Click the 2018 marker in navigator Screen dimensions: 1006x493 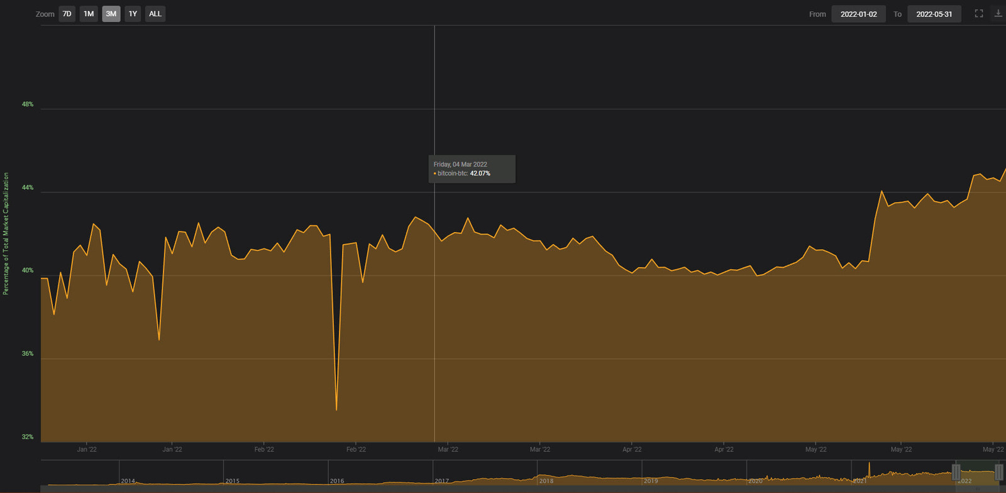(546, 481)
